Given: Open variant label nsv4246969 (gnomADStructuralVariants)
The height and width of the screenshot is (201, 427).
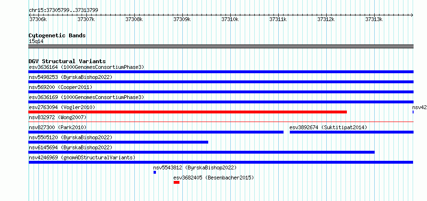Looking at the screenshot, I should tap(82, 157).
